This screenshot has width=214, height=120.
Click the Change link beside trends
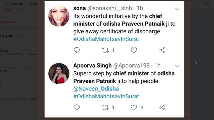pyautogui.click(x=18, y=36)
